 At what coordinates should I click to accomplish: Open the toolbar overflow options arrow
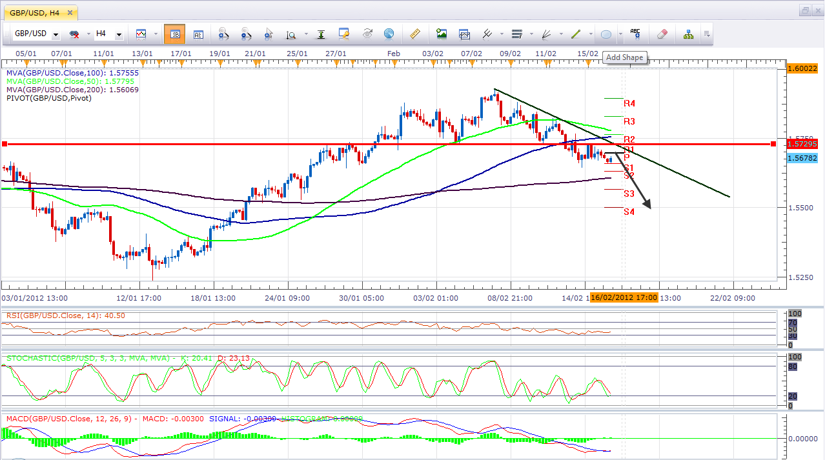[x=707, y=34]
